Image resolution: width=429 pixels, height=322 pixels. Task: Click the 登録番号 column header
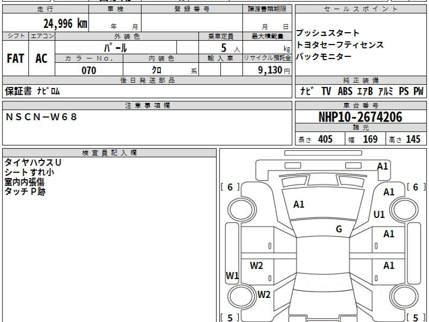pyautogui.click(x=192, y=9)
